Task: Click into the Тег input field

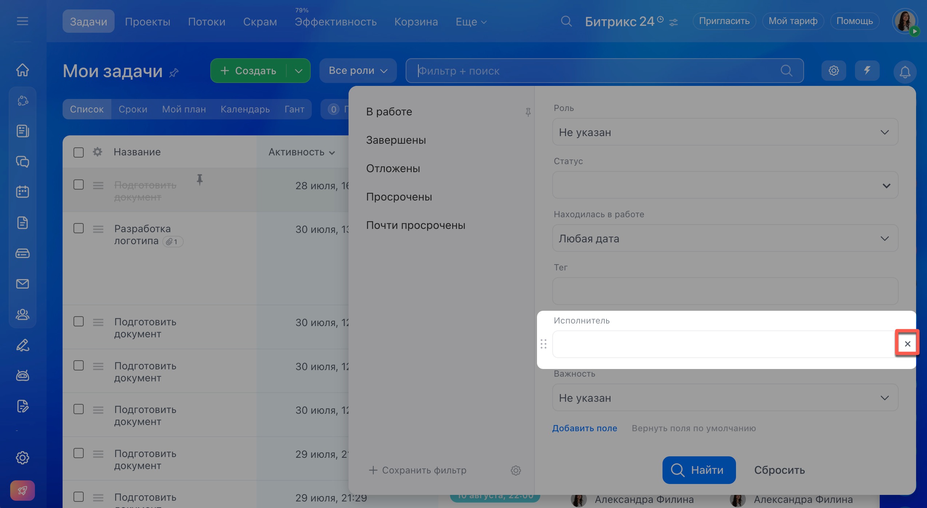Action: 725,291
